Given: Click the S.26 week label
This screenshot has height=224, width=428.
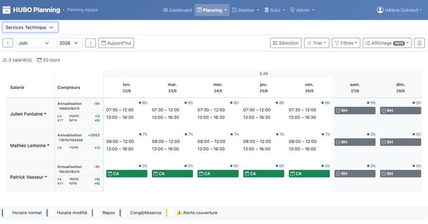Looking at the screenshot, I should point(263,73).
